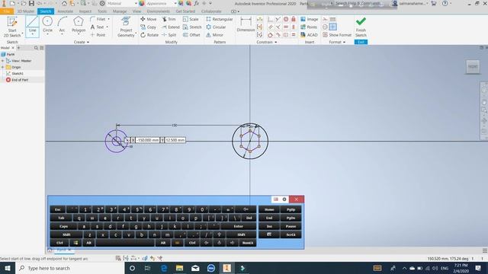Insert an Image into the sketch

309,19
